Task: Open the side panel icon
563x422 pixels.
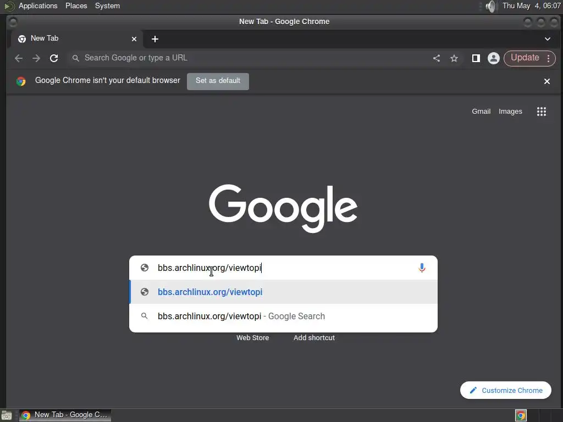Action: click(x=476, y=58)
